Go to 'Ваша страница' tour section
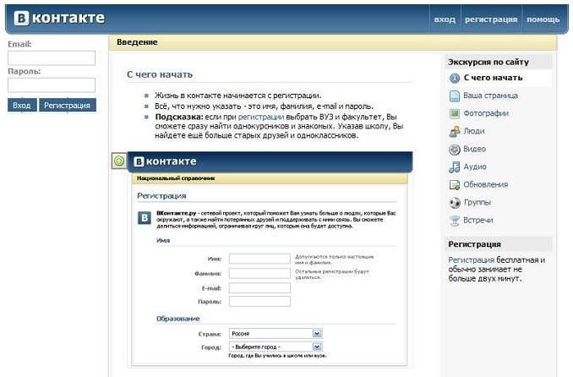 tap(490, 96)
